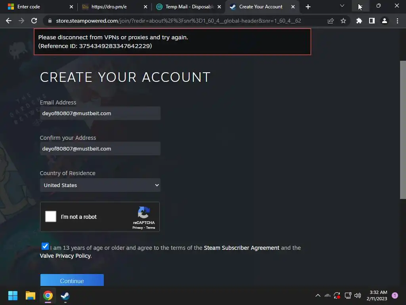406x305 pixels.
Task: Click the Confirm your Address field
Action: coord(100,149)
